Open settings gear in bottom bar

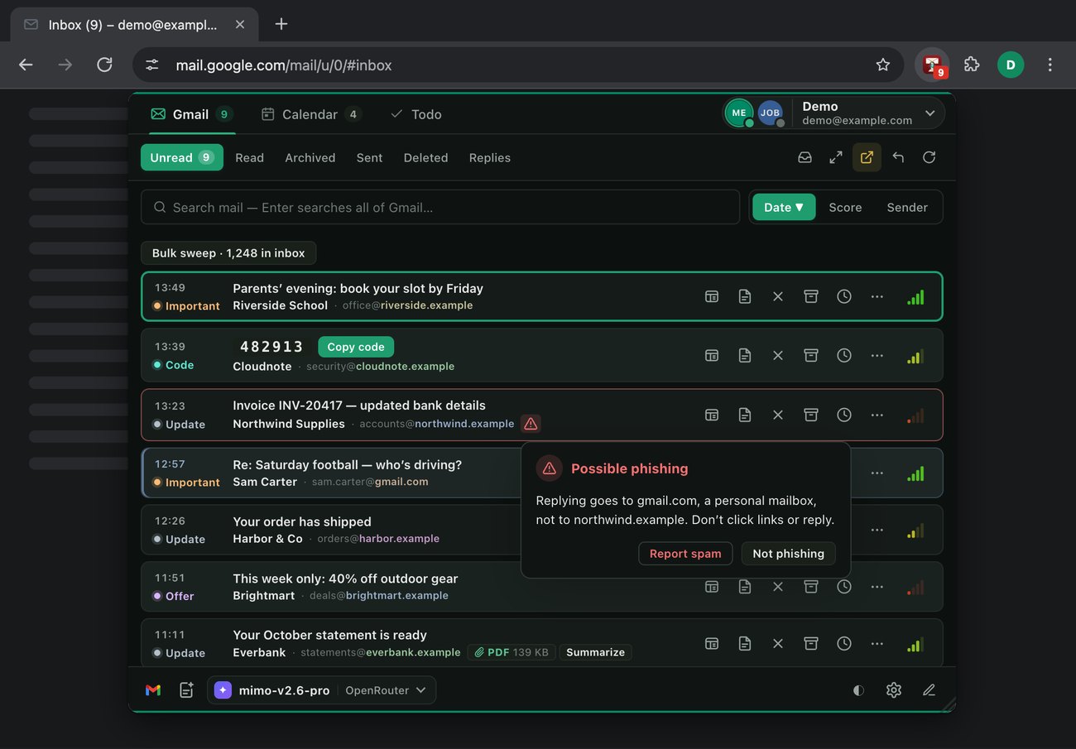(x=894, y=690)
